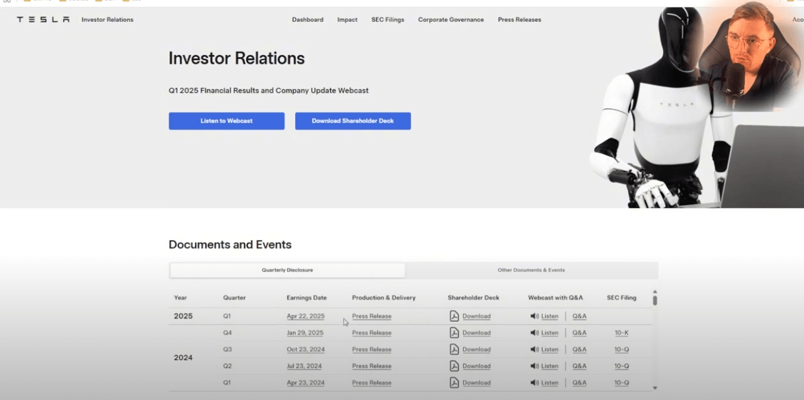Click Download Shareholder Deck button
The height and width of the screenshot is (400, 804).
pos(353,121)
